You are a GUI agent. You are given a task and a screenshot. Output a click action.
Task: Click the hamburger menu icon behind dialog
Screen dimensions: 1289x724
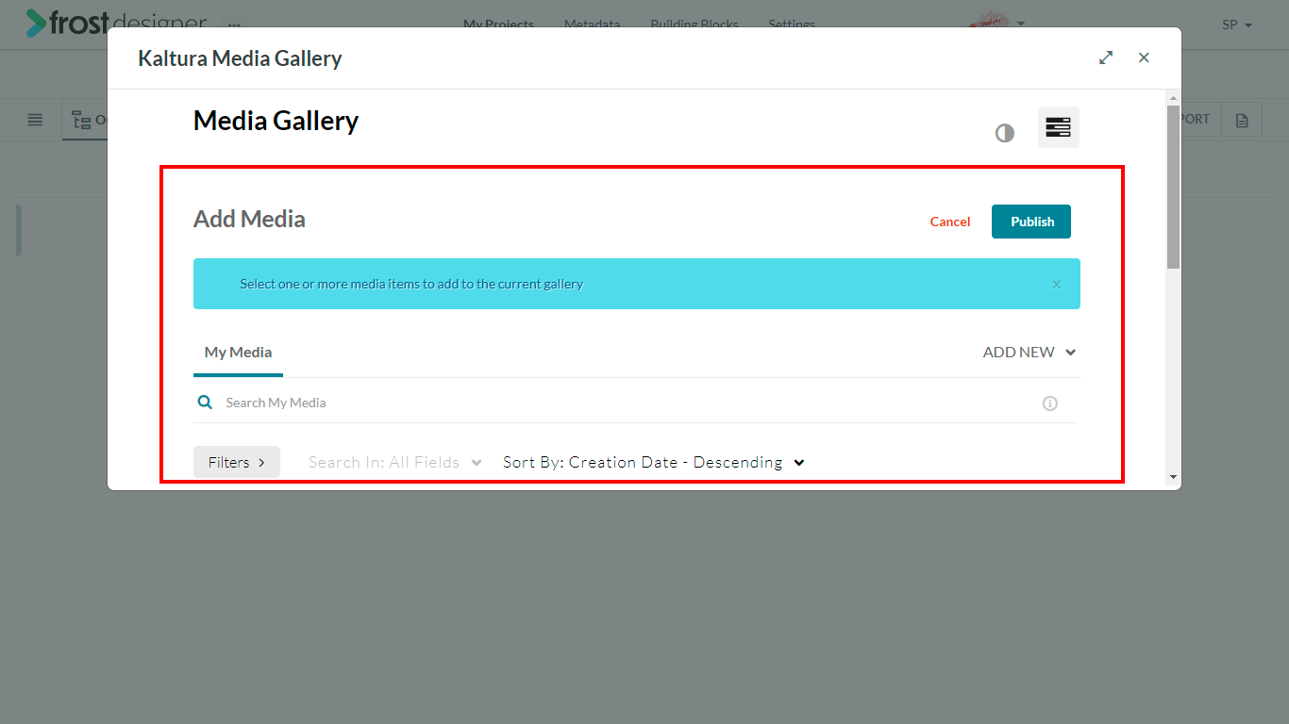coord(35,120)
